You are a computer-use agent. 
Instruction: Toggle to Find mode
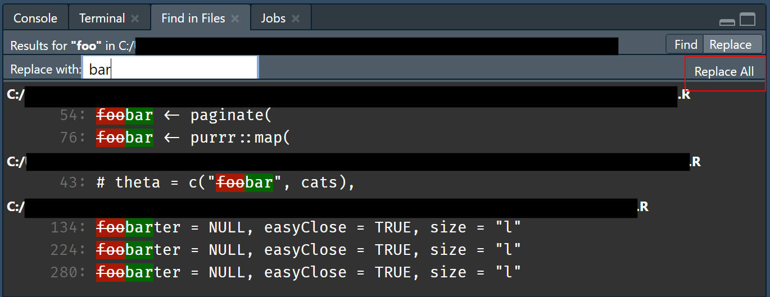tap(686, 45)
